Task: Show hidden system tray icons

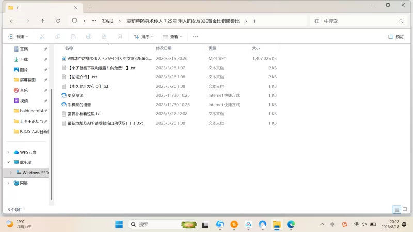Action: coord(322,224)
